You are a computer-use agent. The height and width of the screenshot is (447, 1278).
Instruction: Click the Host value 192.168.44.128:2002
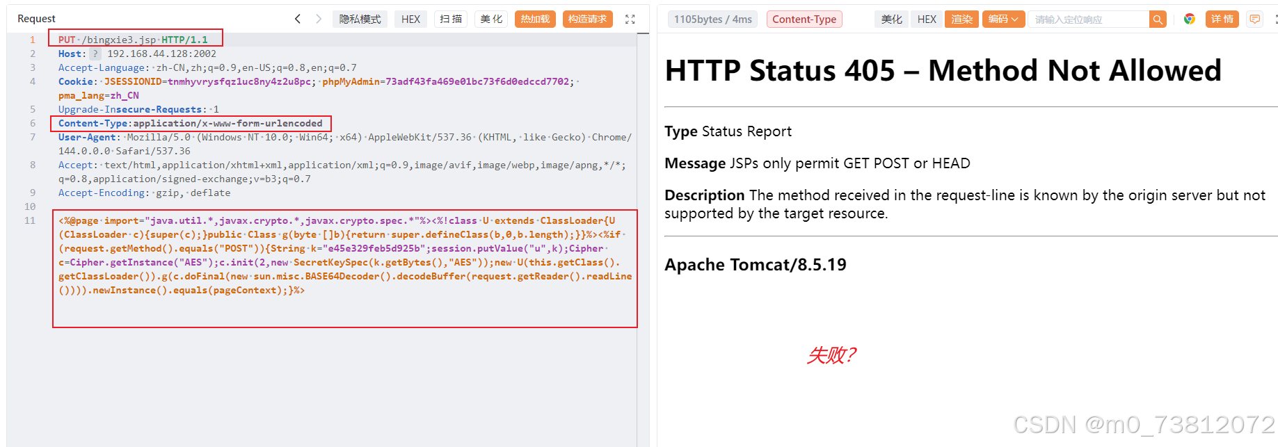coord(161,54)
